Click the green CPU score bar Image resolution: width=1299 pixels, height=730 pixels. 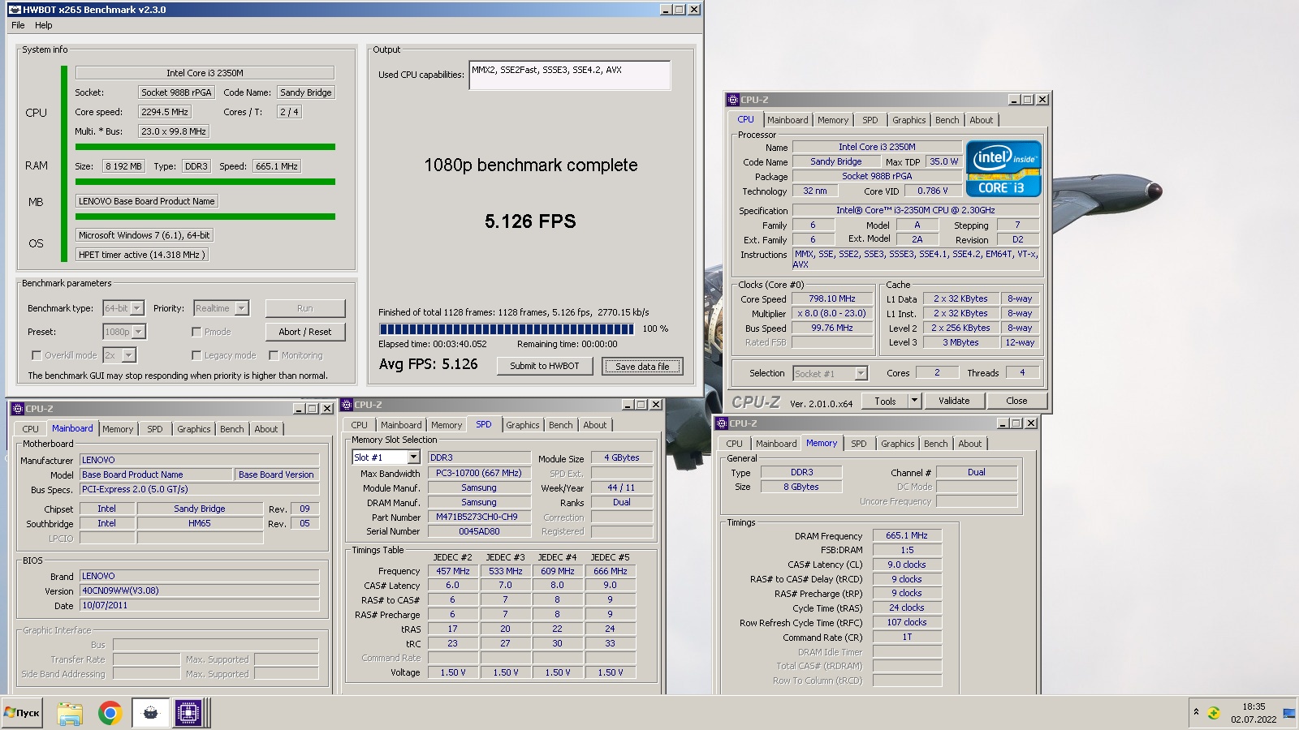(205, 147)
